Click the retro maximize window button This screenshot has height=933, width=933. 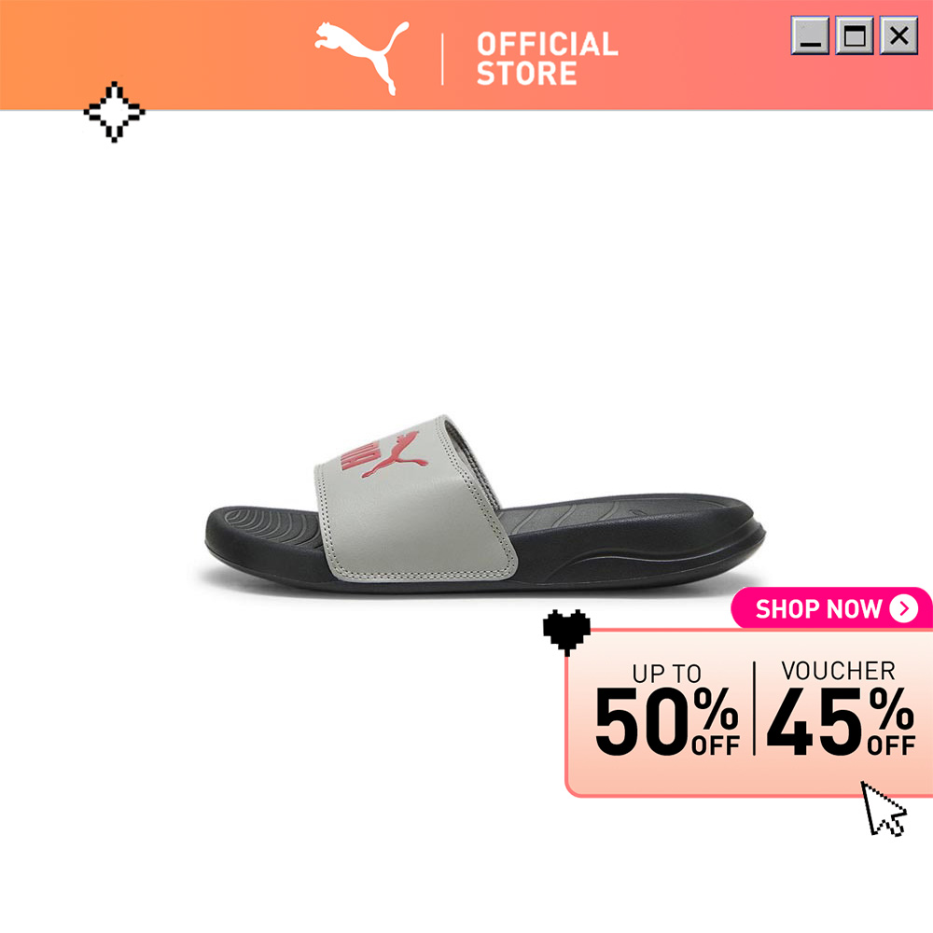pyautogui.click(x=855, y=35)
